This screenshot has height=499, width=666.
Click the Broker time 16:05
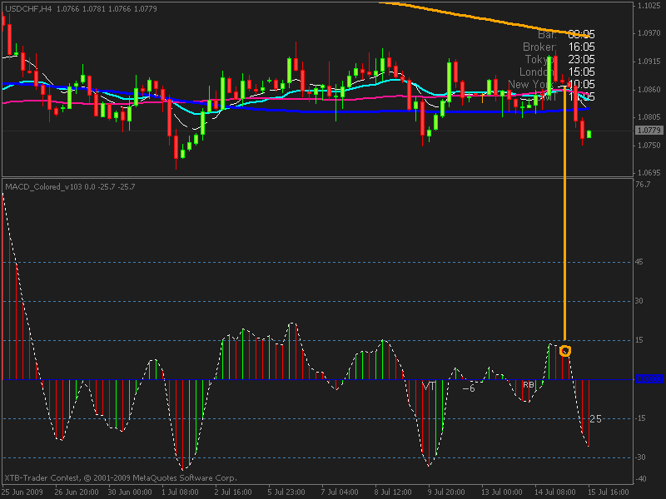tap(581, 47)
